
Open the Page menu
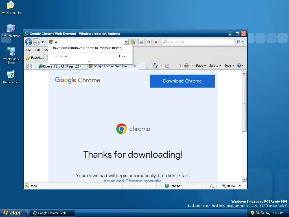click(201, 66)
